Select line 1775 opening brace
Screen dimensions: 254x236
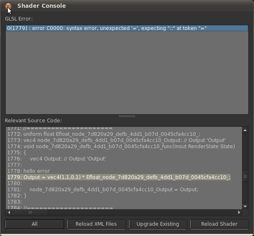(x=17, y=153)
